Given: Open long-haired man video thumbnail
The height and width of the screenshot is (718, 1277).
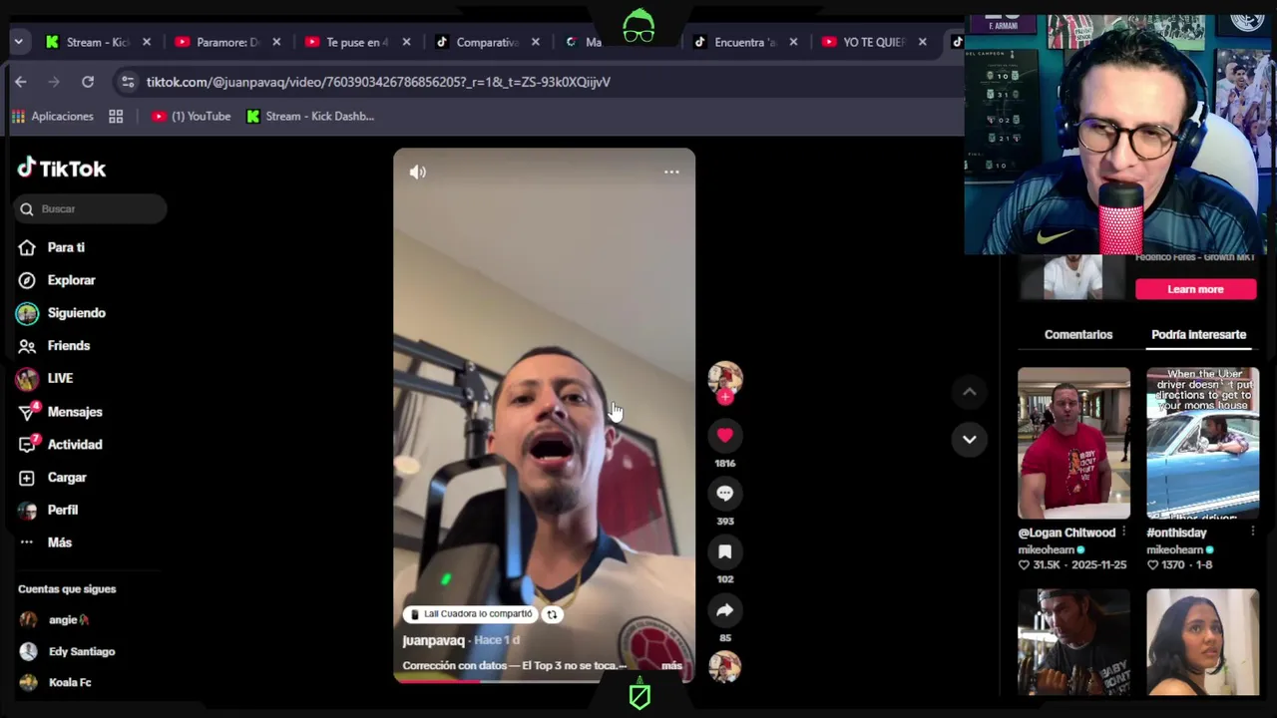Looking at the screenshot, I should click(1073, 642).
